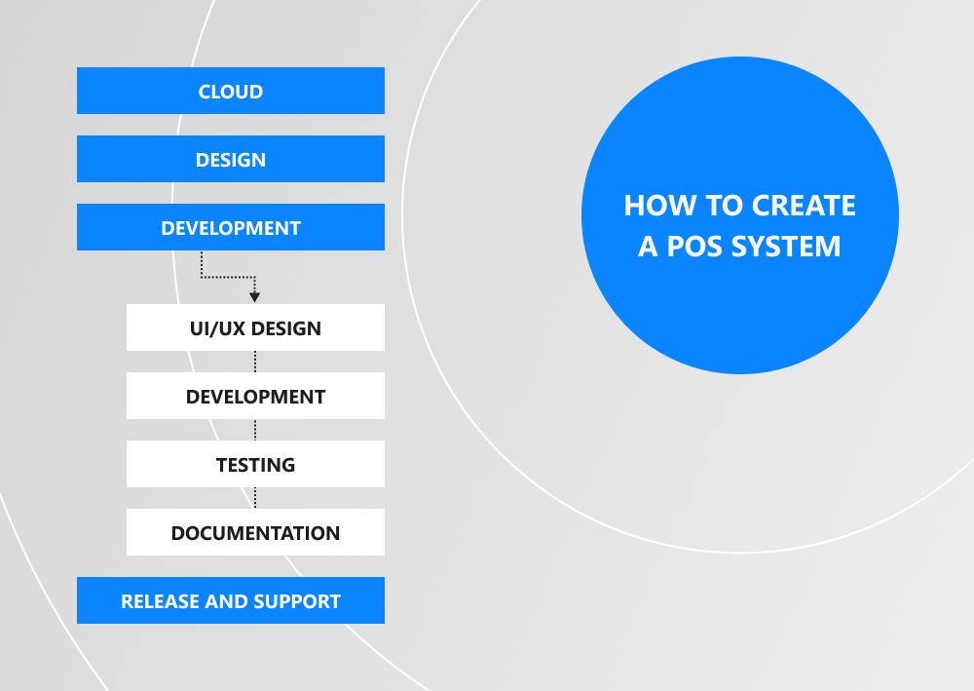Click the blue DEVELOPMENT step box

230,227
